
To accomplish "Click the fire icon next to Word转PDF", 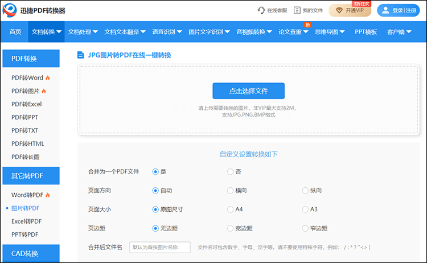I will click(48, 195).
